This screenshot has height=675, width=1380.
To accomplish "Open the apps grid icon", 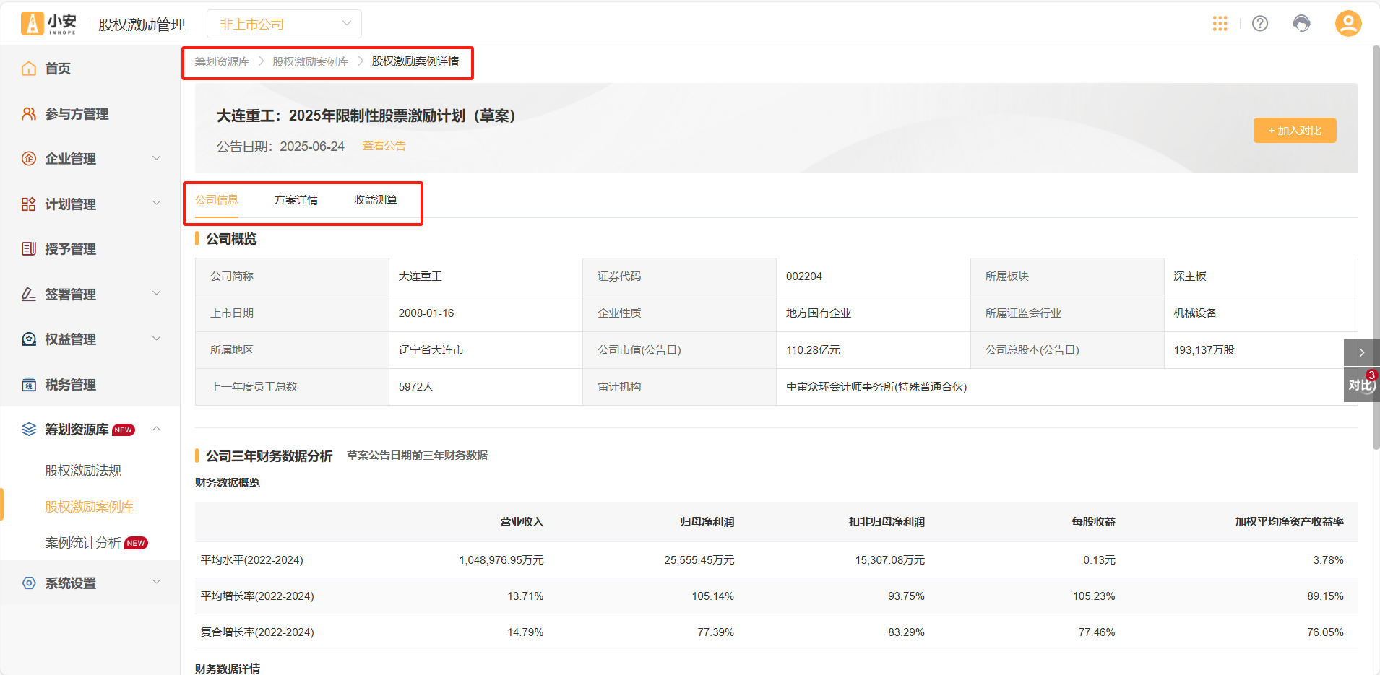I will tap(1220, 24).
